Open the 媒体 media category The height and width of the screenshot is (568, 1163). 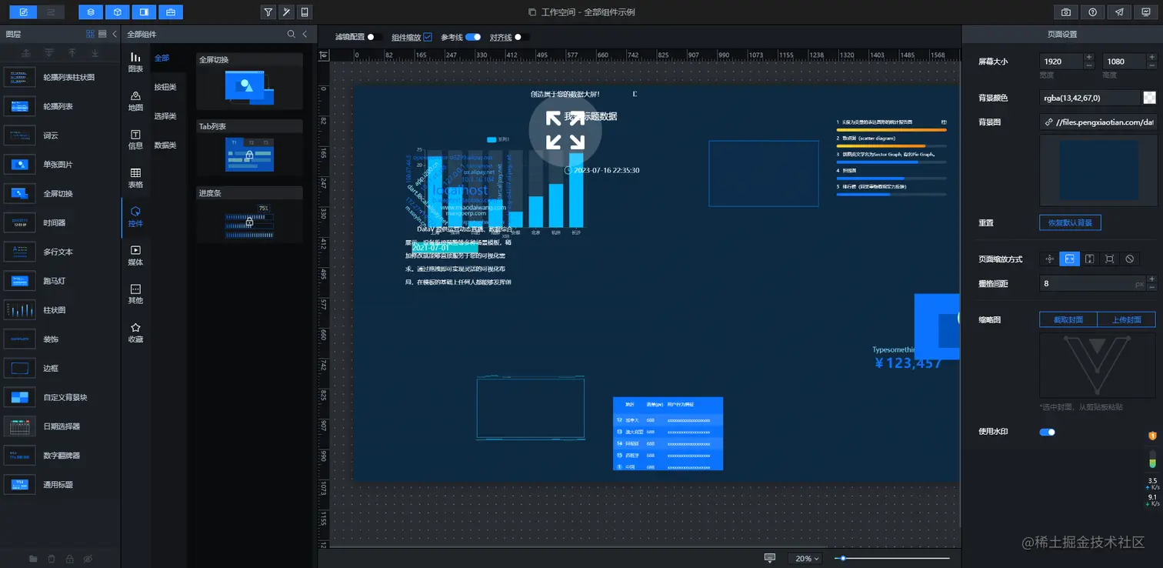pyautogui.click(x=135, y=255)
